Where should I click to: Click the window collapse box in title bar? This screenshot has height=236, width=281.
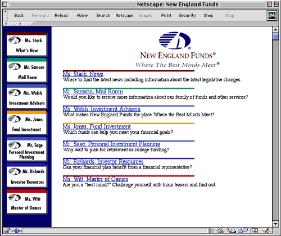(277, 4)
